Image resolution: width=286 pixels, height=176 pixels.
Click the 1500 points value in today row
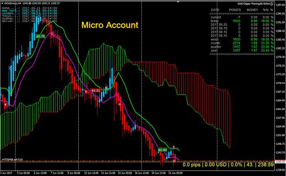point(237,21)
